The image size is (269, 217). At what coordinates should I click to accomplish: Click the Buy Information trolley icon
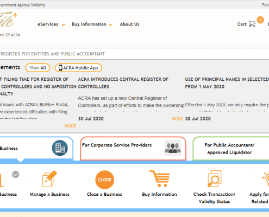click(x=160, y=178)
